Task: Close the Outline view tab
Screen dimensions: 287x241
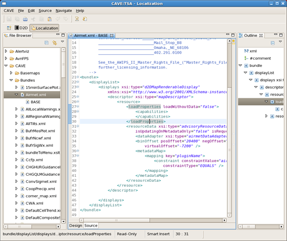Action: [261, 35]
